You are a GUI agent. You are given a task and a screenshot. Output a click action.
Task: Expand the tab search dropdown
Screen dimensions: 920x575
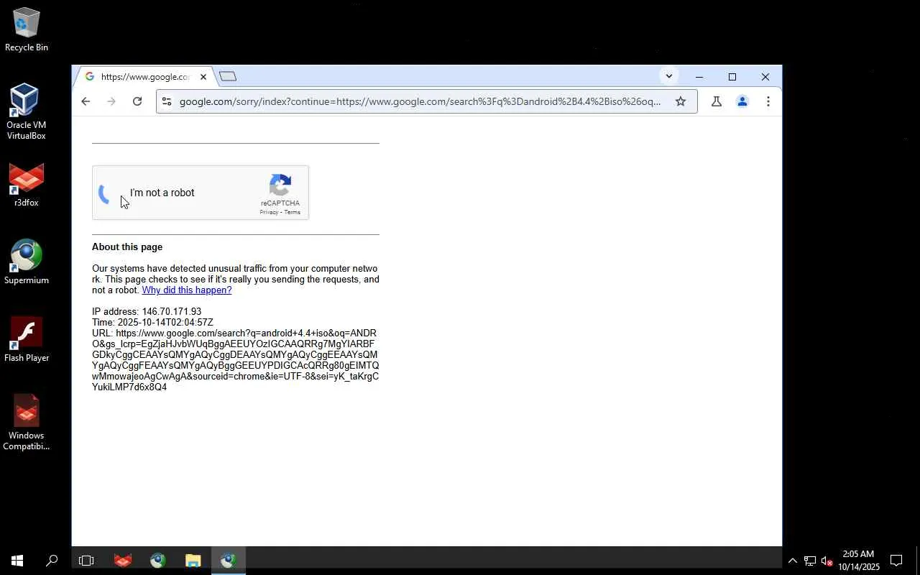pos(669,76)
